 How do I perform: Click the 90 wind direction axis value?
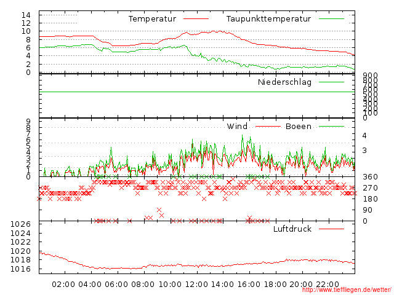[x=368, y=210]
